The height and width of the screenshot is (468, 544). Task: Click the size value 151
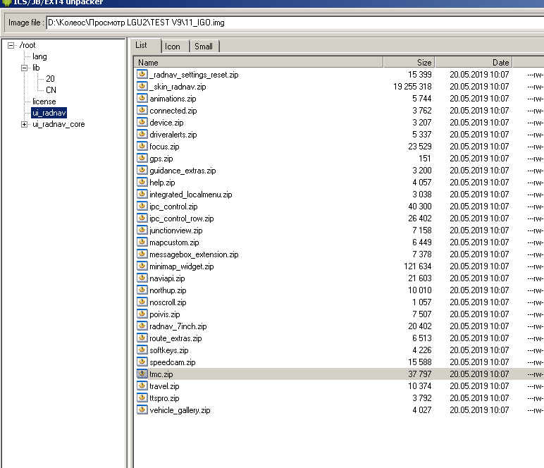[425, 159]
